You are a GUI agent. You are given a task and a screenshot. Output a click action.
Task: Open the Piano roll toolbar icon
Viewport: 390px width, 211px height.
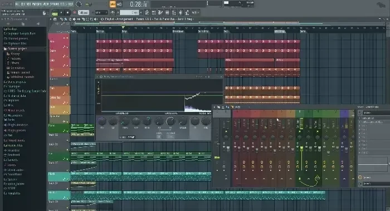click(154, 12)
